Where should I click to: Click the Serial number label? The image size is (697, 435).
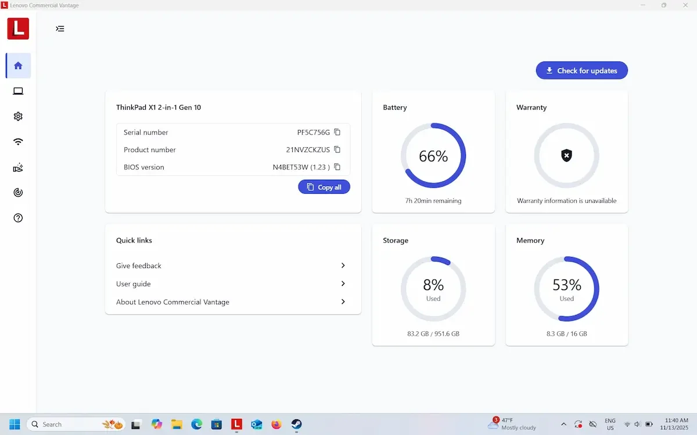click(x=146, y=132)
